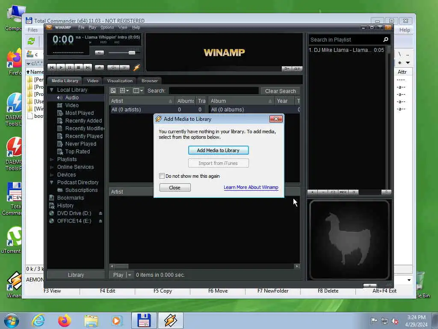Expand the Online Services tree node
Screen dimensions: 438x329
click(51, 167)
